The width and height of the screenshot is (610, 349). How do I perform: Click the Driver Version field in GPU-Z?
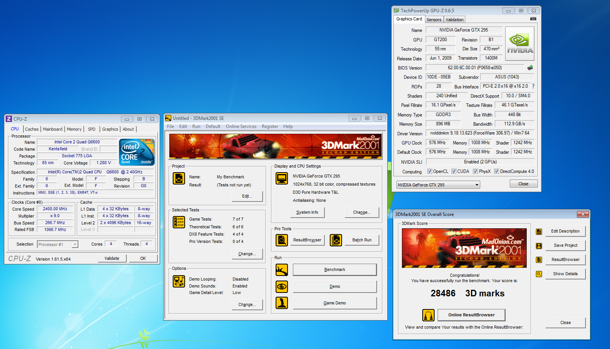(x=479, y=133)
